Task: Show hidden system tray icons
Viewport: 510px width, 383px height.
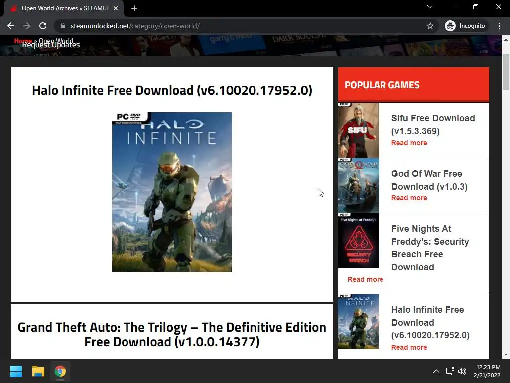Action: 436,371
